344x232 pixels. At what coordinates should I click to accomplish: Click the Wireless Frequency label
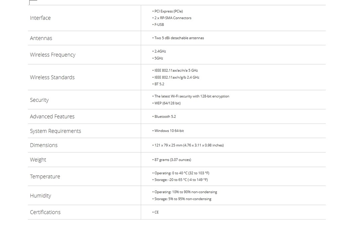click(52, 55)
